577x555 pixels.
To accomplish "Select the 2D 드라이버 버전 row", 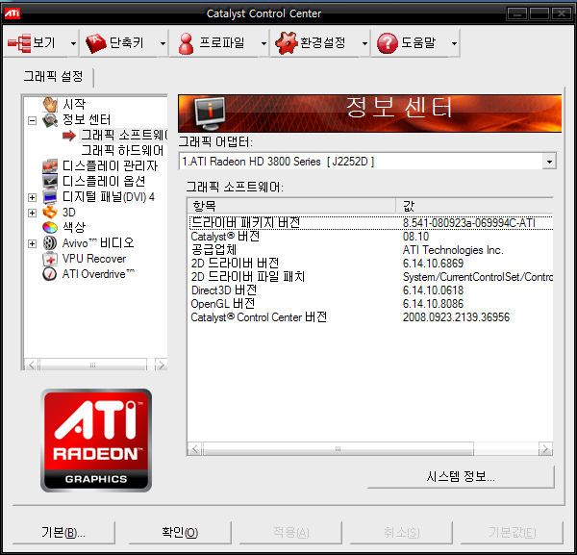I will (371, 264).
